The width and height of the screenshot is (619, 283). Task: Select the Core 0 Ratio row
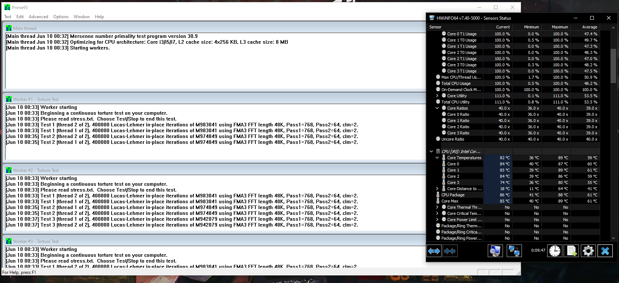click(513, 114)
